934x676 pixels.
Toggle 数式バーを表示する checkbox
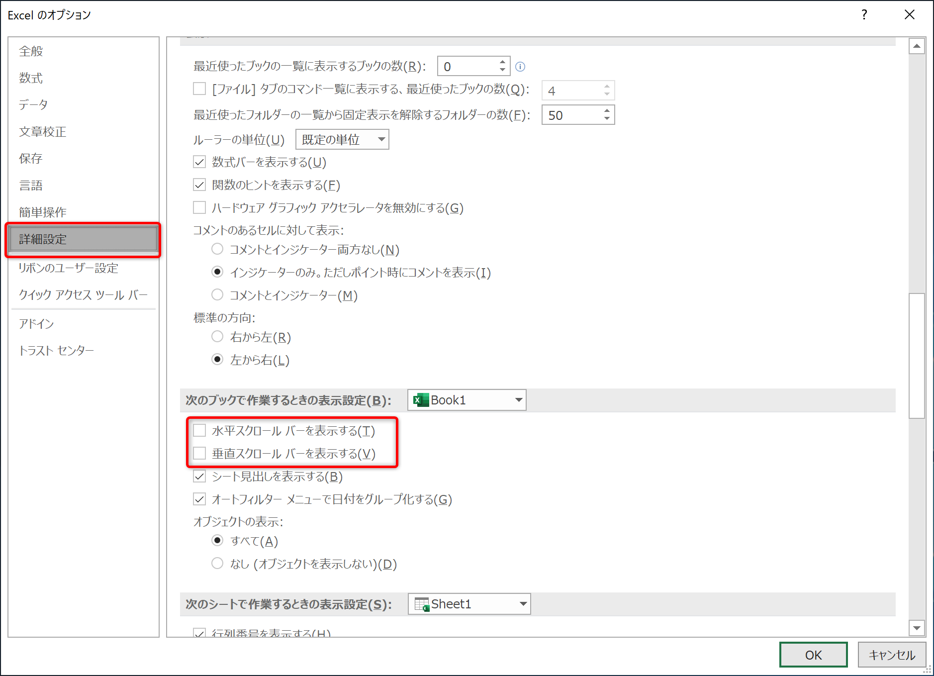[x=199, y=162]
